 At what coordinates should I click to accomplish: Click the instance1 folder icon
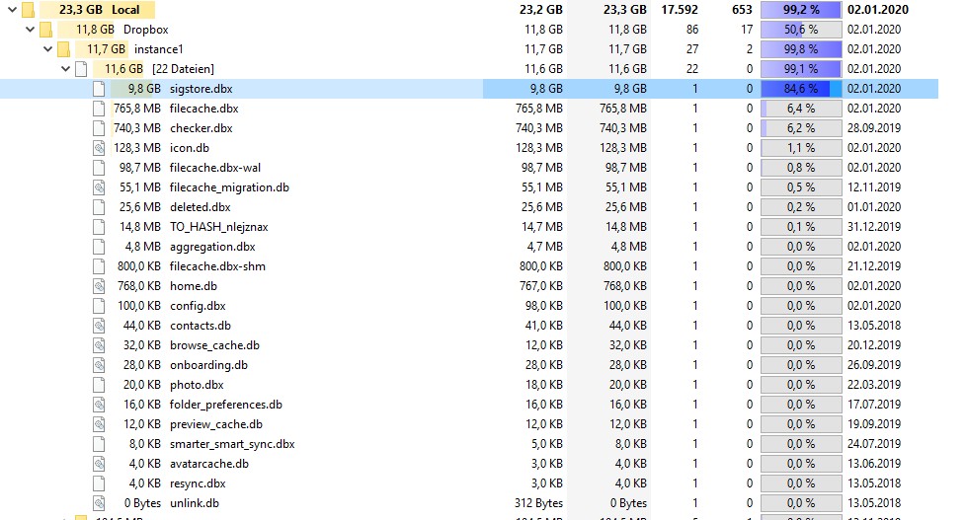(63, 49)
